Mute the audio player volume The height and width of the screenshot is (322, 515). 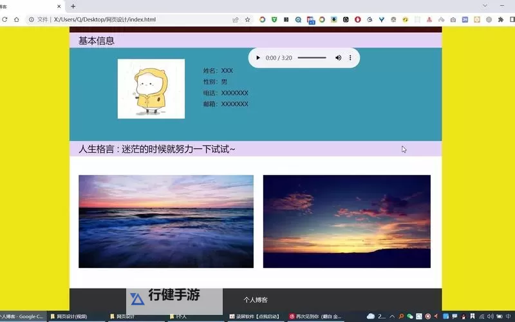pos(338,58)
